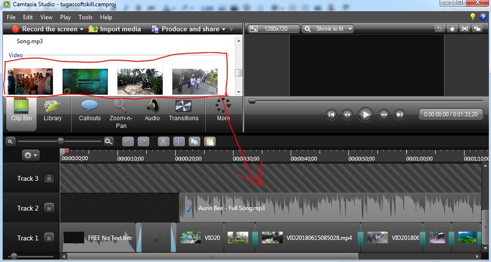Image resolution: width=491 pixels, height=262 pixels.
Task: Click the Copy icon
Action: click(x=194, y=142)
